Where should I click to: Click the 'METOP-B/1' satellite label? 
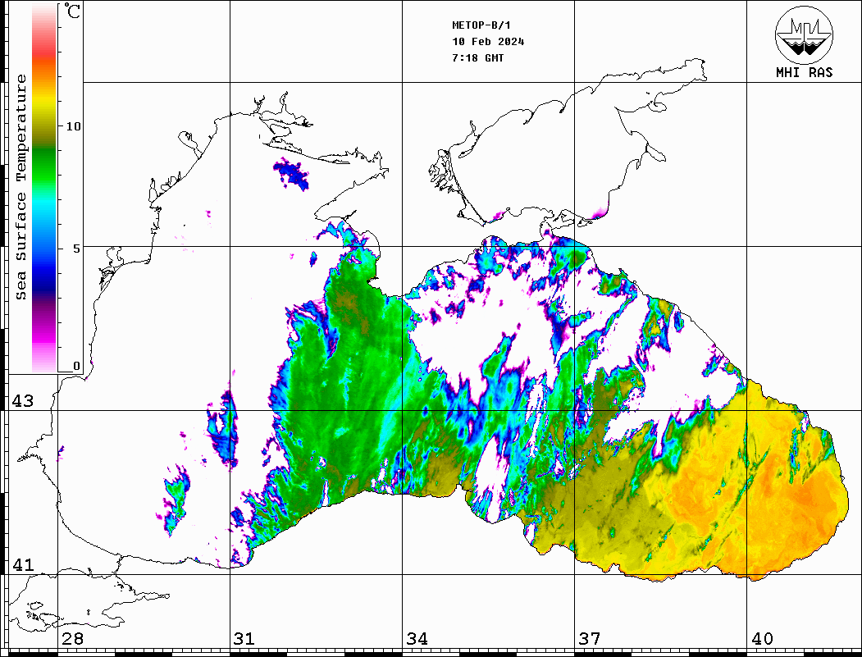click(x=481, y=25)
